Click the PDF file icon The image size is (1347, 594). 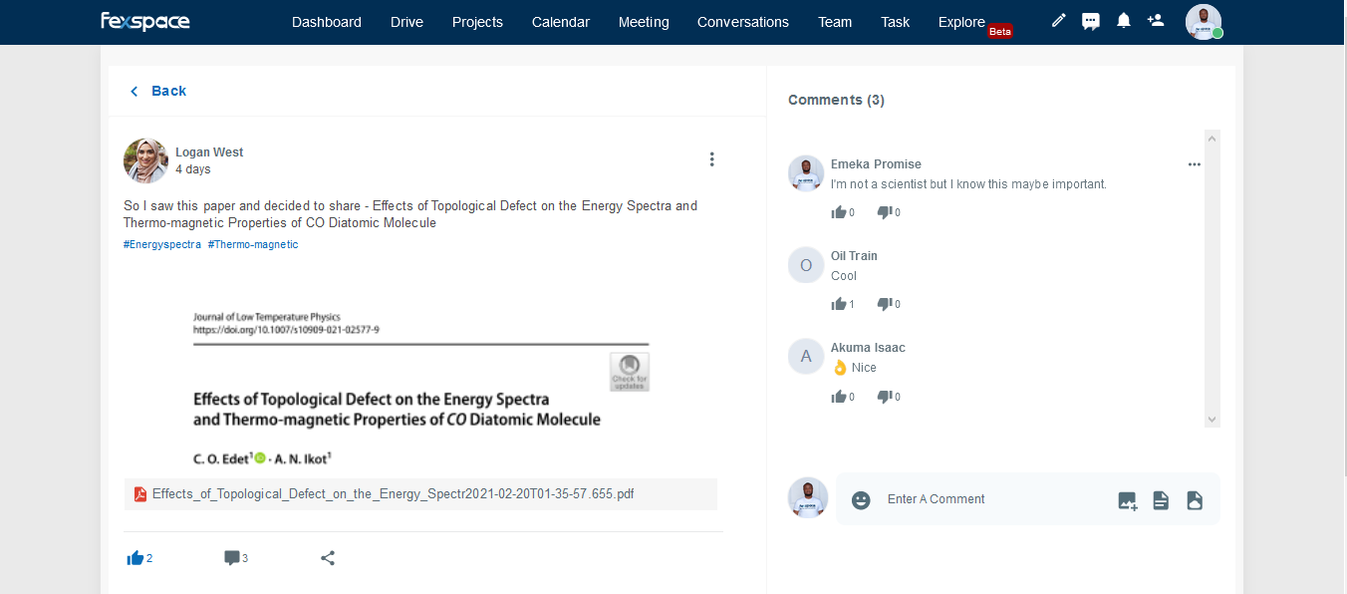coord(140,494)
